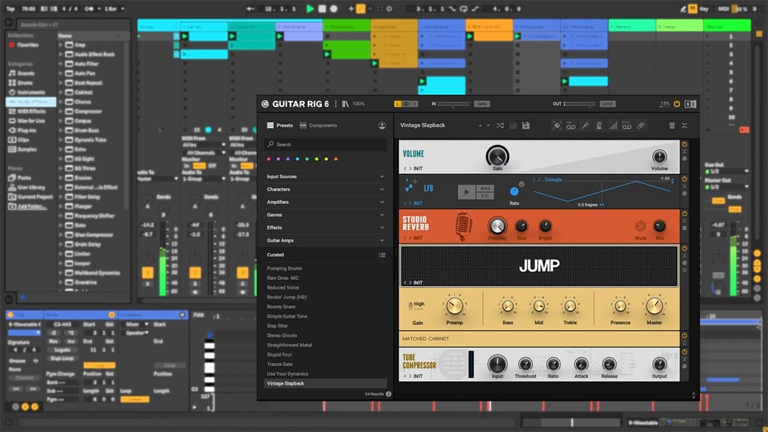Click the LFO Auto button
This screenshot has width=768, height=432.
pos(484,188)
